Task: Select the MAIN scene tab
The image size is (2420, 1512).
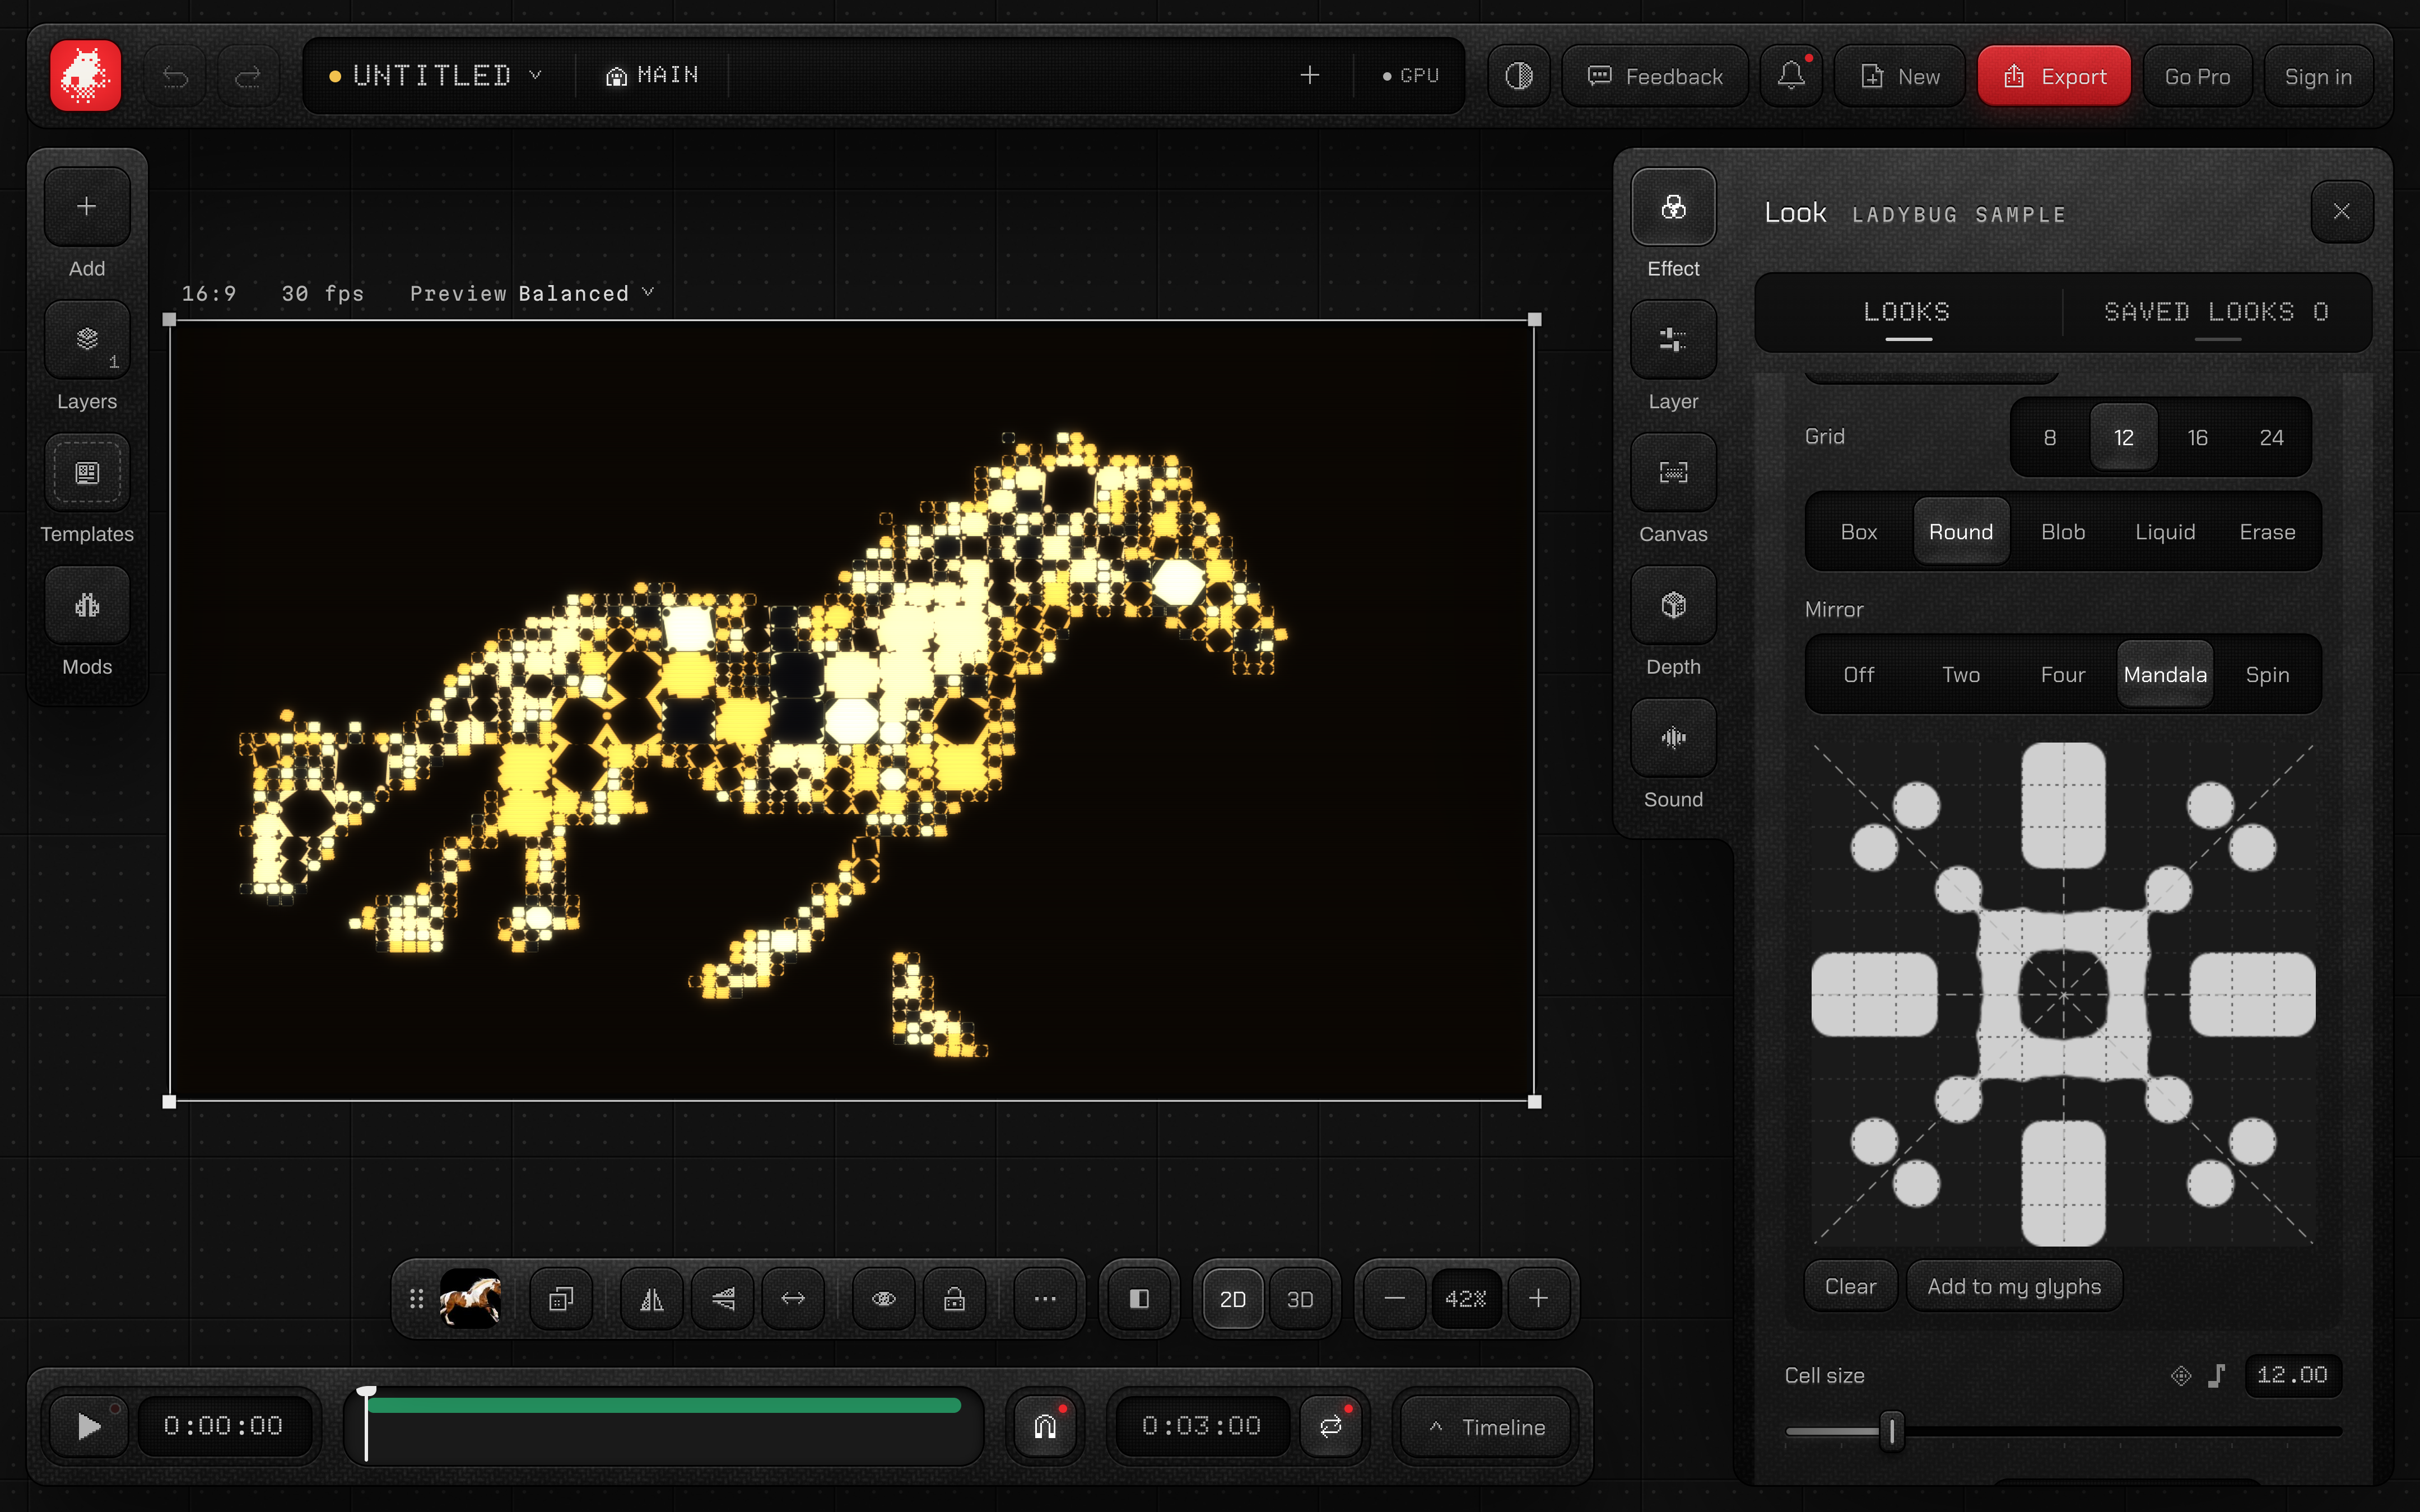Action: pos(652,76)
